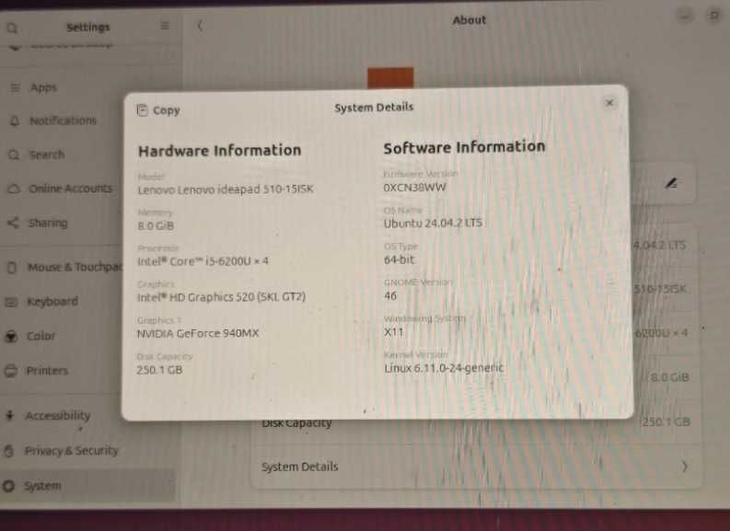
Task: Open Privacy & Security settings
Action: click(x=88, y=451)
